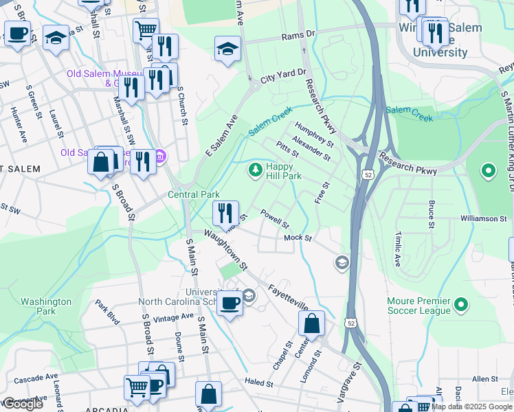
Task: Click the Washington Park label
Action: click(x=46, y=306)
